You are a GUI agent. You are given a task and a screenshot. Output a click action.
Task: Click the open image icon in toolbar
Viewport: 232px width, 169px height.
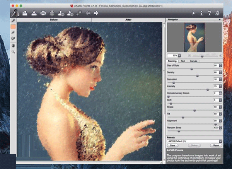coord(25,13)
